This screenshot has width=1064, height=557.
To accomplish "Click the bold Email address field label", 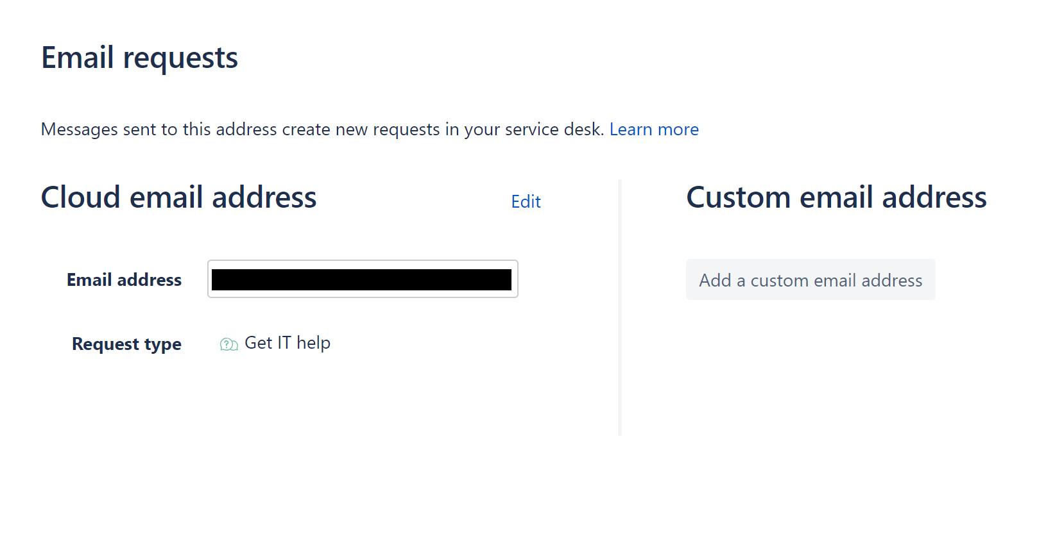I will [124, 280].
